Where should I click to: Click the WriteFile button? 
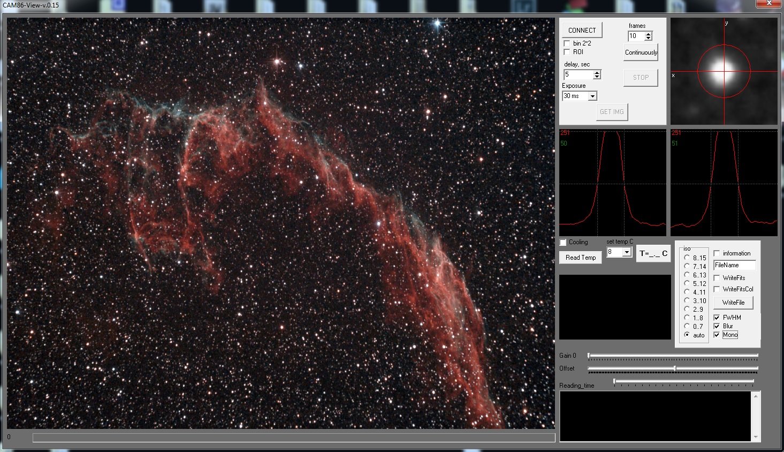(x=733, y=303)
